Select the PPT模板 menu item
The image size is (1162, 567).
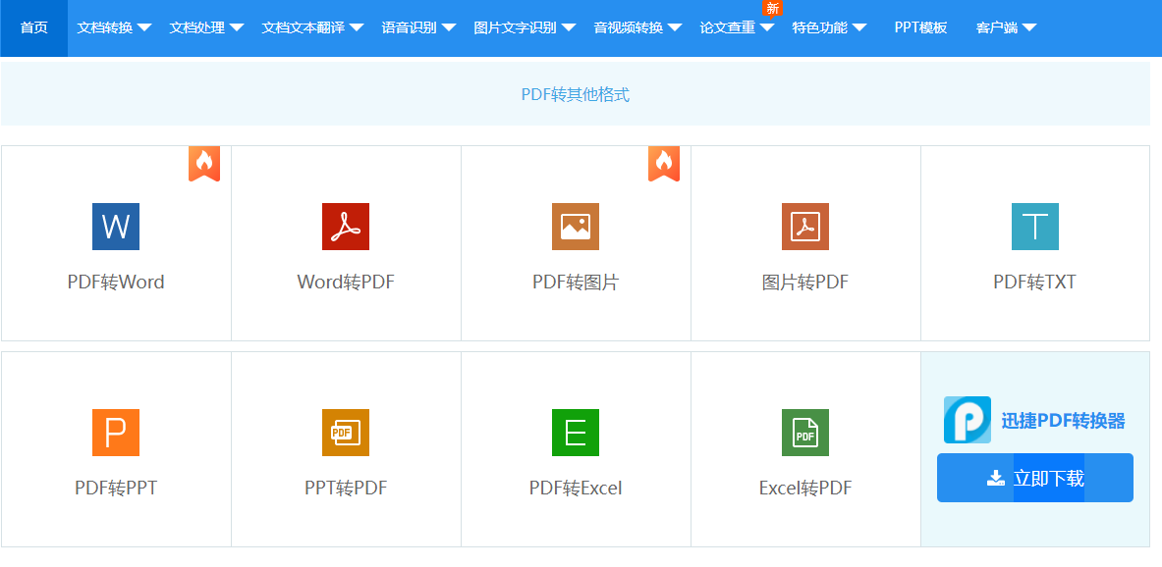[919, 27]
